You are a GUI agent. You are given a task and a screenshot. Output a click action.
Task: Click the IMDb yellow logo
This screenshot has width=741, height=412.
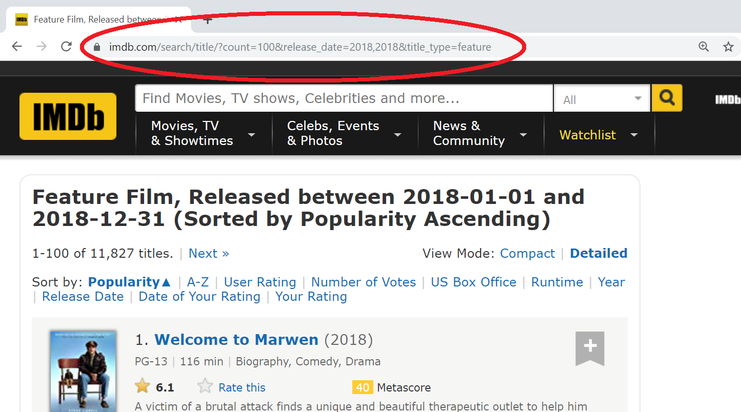point(68,116)
